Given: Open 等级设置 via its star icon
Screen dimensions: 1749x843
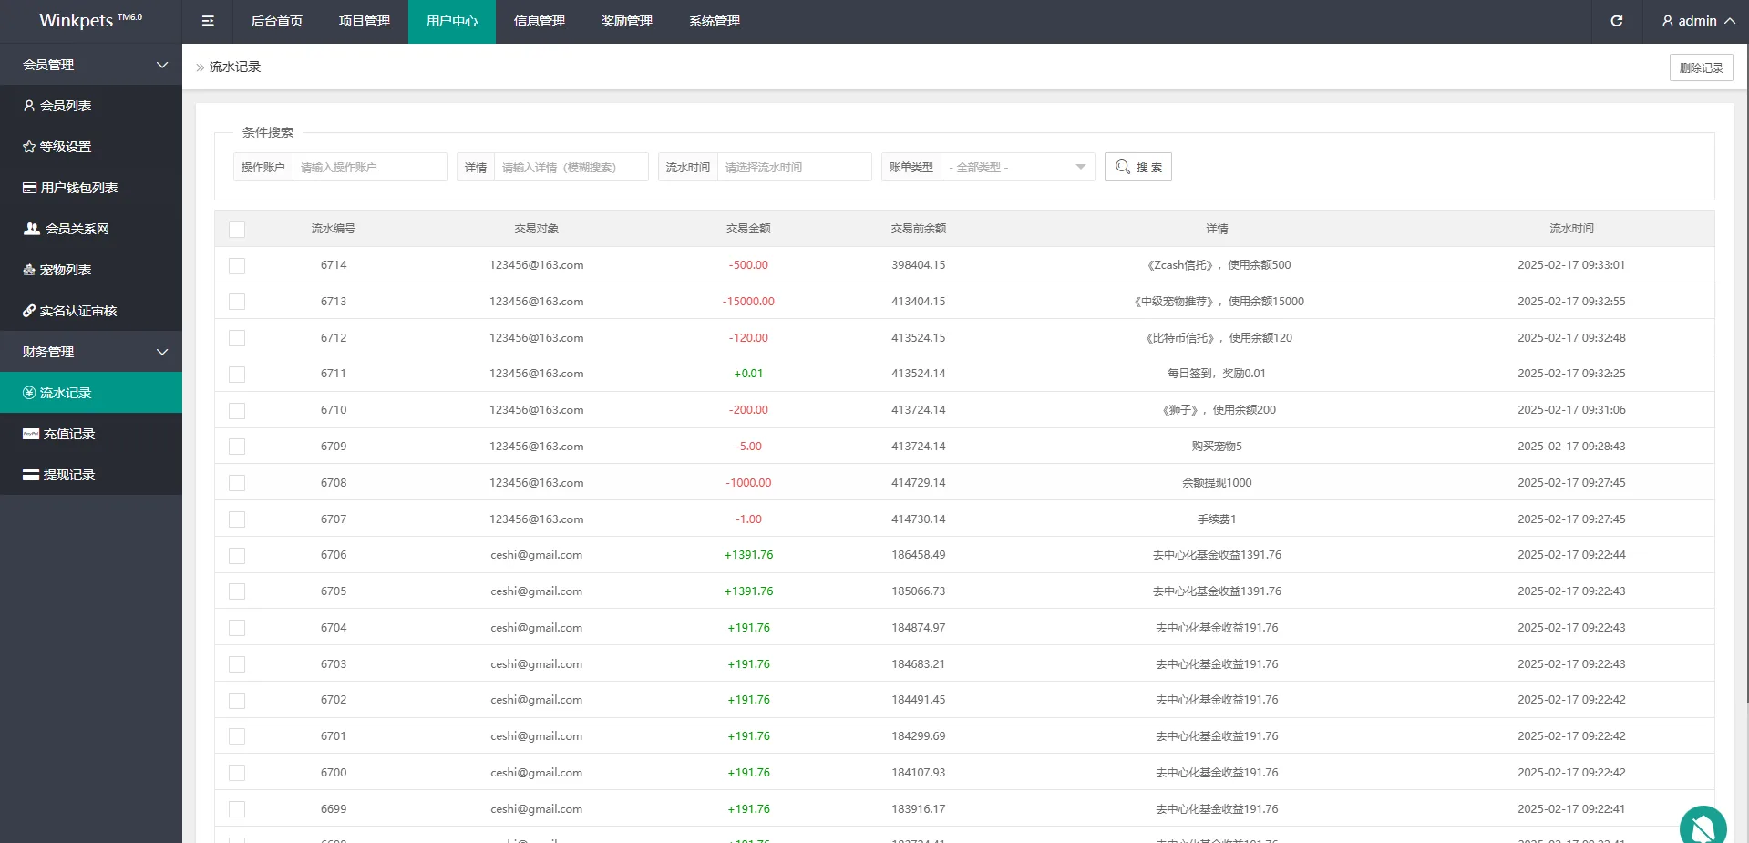Looking at the screenshot, I should click(x=29, y=147).
